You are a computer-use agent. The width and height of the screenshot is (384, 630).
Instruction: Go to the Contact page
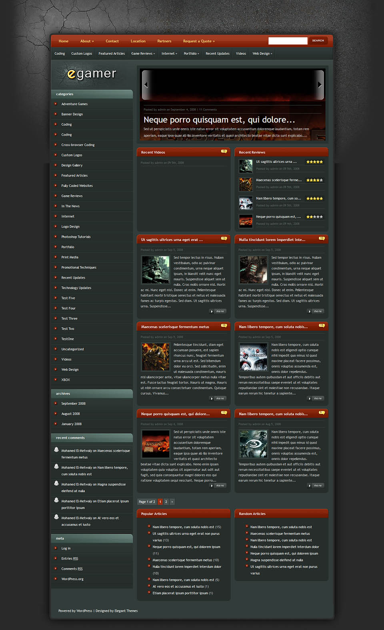112,41
